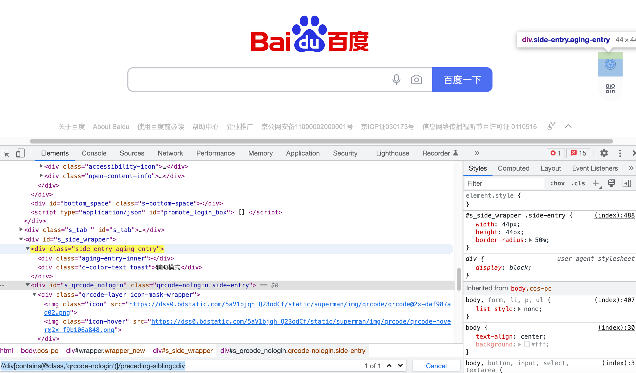Switch to the Console tab
This screenshot has height=373, width=636.
click(94, 153)
